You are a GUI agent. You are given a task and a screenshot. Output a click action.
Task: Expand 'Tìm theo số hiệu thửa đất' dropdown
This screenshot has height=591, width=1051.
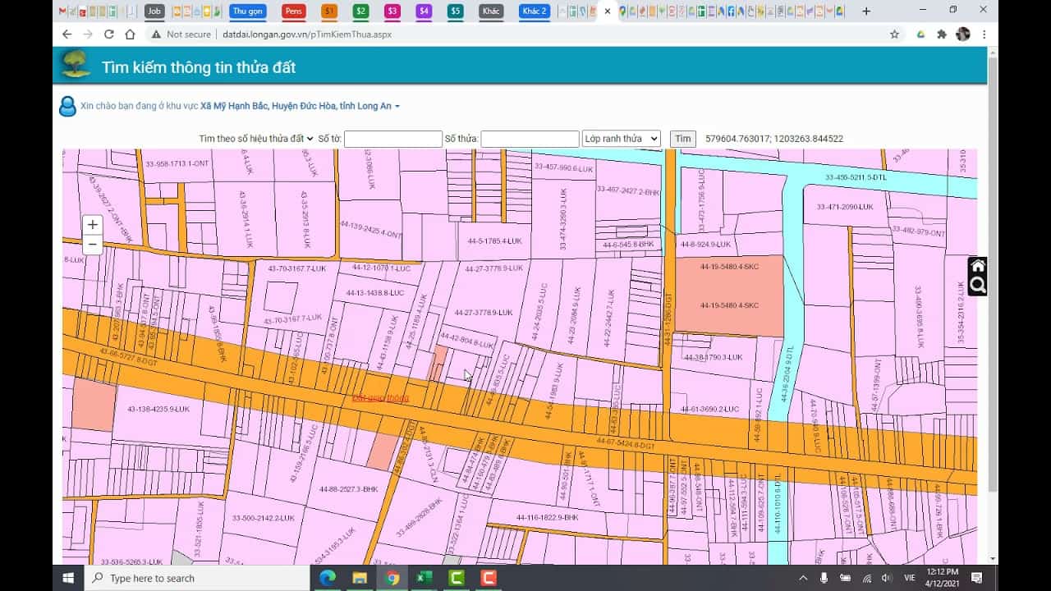pos(256,139)
